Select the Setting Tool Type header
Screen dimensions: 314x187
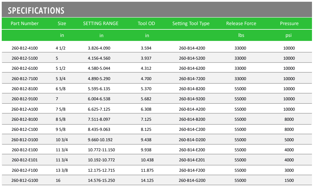click(191, 23)
